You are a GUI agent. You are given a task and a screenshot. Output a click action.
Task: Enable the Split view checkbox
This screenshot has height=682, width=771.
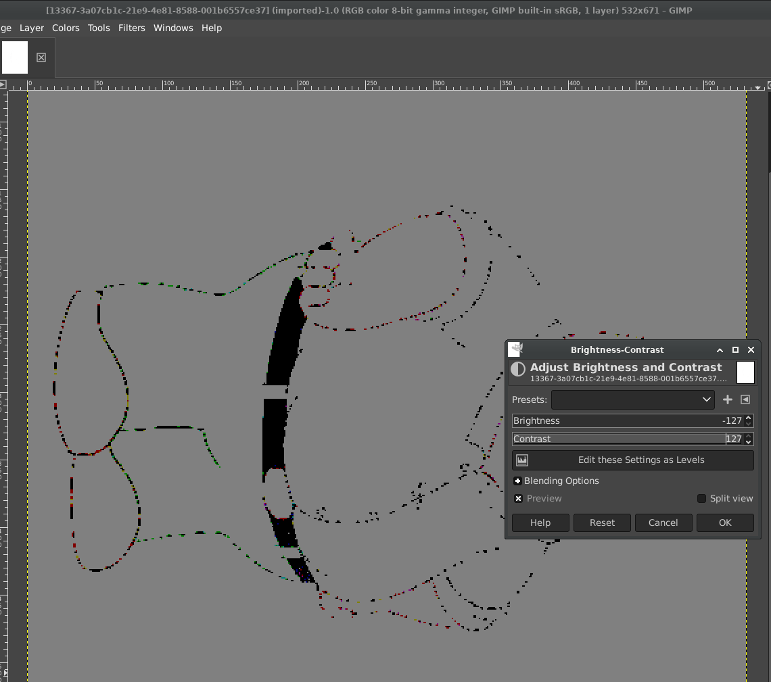point(701,498)
